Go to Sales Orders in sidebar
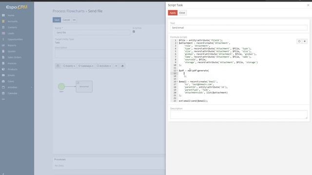 pos(14,57)
